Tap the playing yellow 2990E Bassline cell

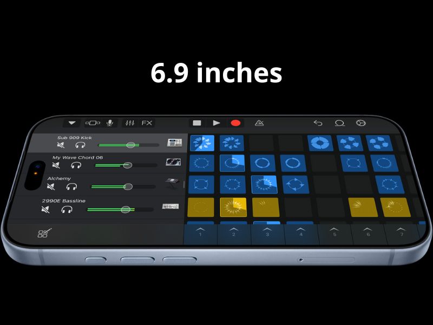pyautogui.click(x=233, y=207)
